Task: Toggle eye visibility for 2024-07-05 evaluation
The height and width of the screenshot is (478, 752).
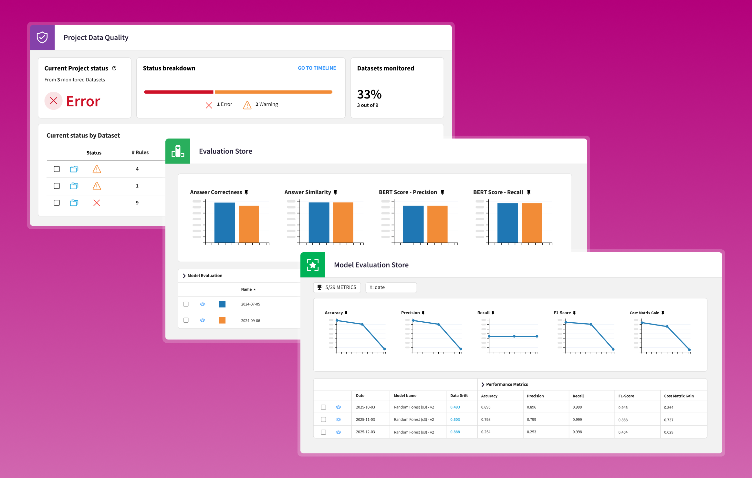Action: point(203,304)
